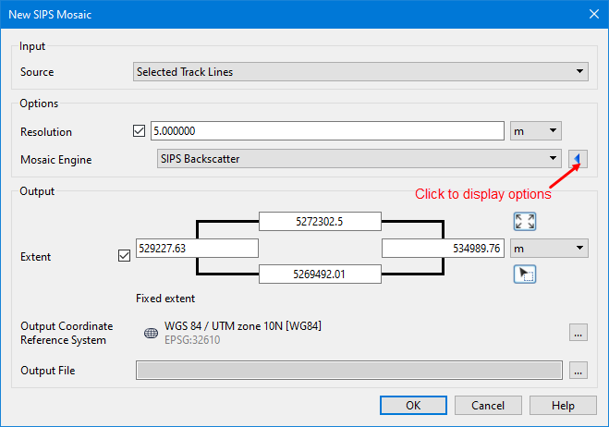The image size is (609, 427).
Task: Browse for Output Coordinate Reference System
Action: tap(579, 333)
